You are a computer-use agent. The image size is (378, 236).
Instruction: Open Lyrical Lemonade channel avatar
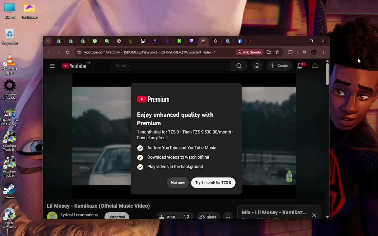coord(52,216)
